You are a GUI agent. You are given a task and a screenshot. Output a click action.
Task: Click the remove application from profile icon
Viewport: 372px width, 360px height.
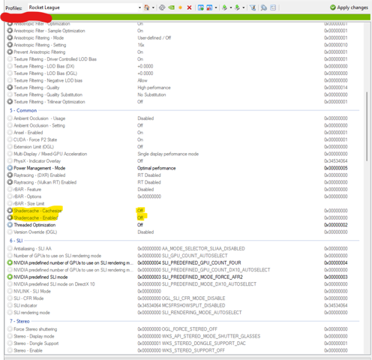tap(209, 7)
